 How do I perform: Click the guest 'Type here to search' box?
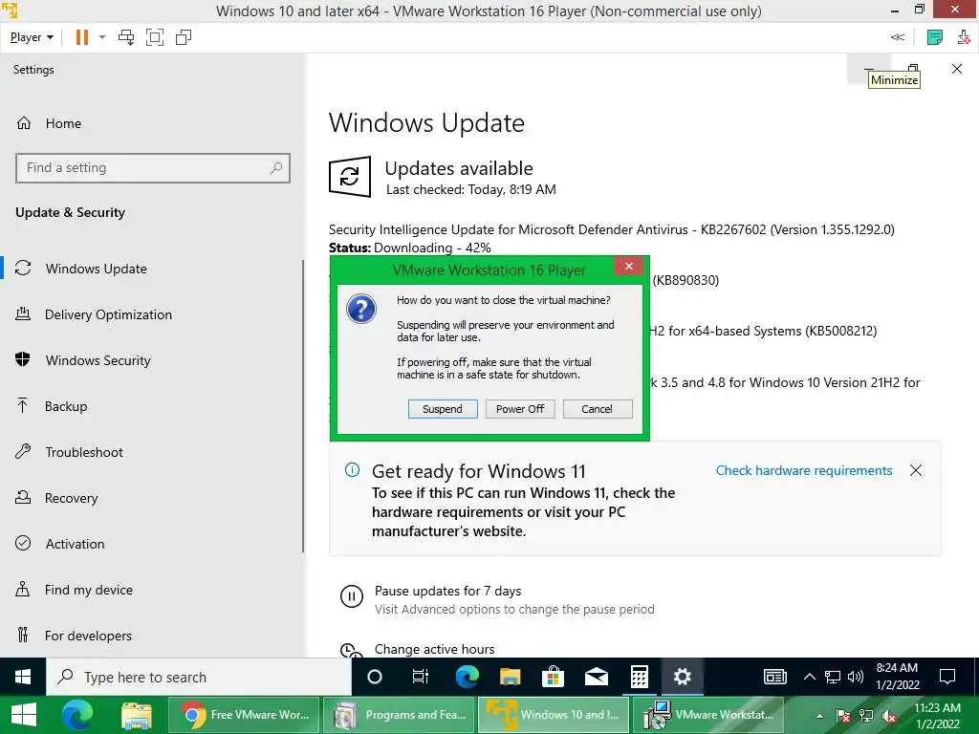click(199, 677)
